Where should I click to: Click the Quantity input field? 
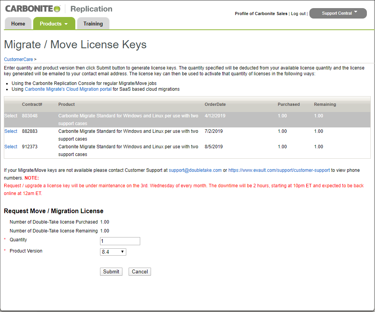tap(120, 241)
